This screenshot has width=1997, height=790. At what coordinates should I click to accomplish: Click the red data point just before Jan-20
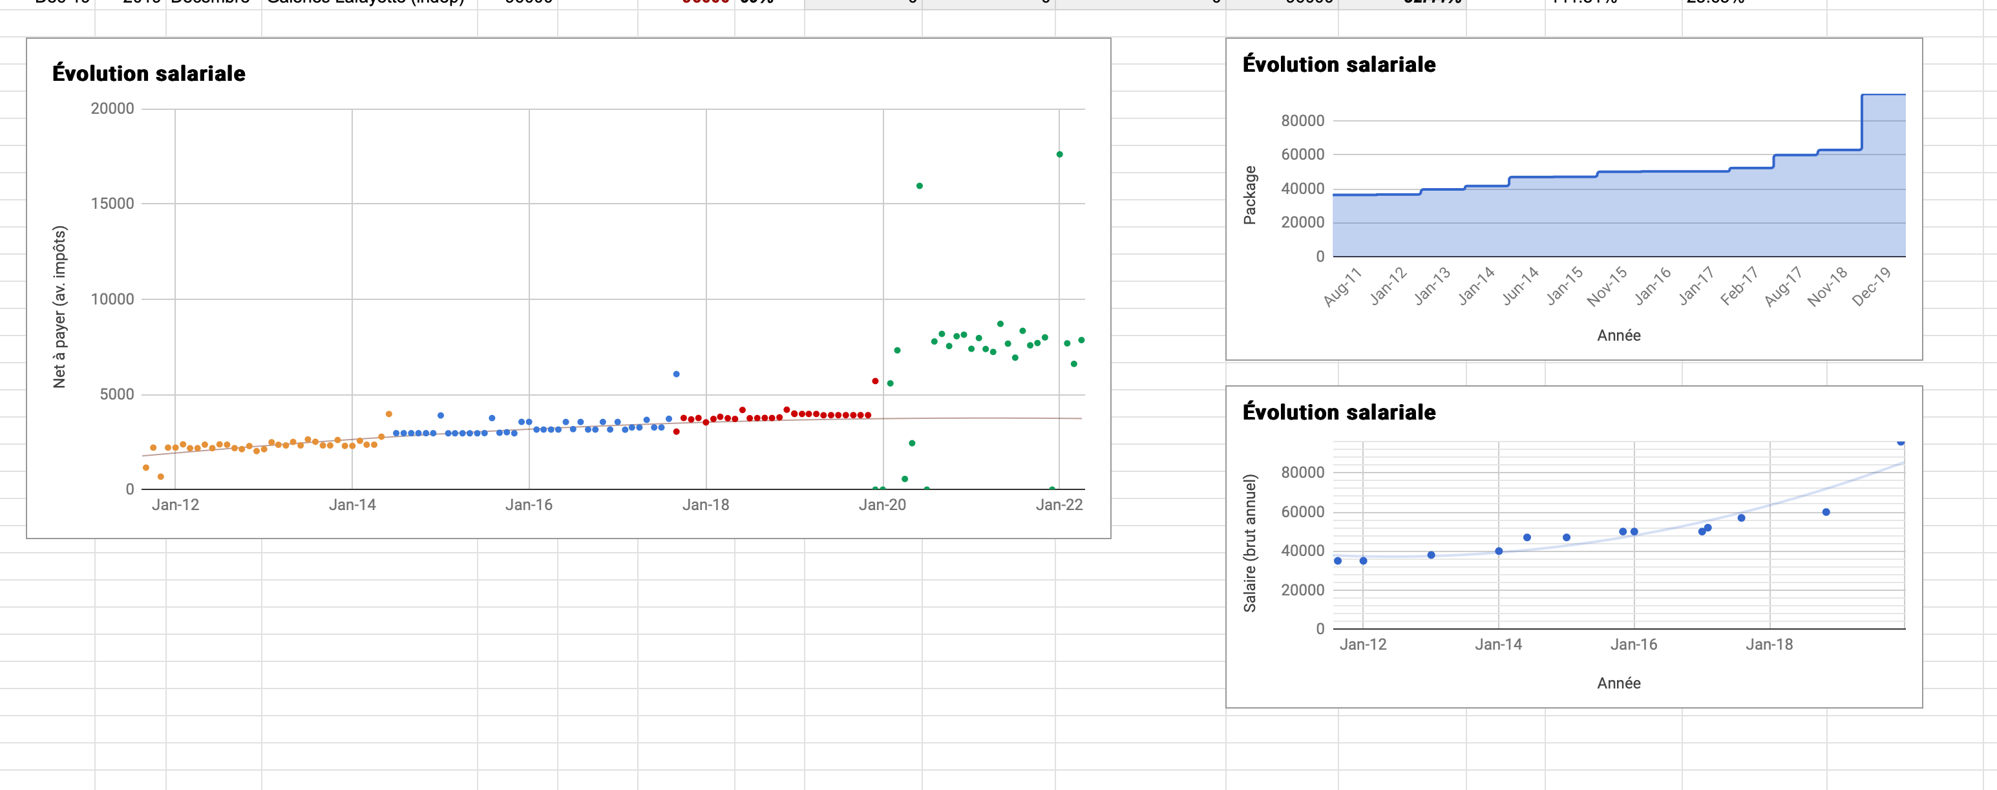point(874,381)
